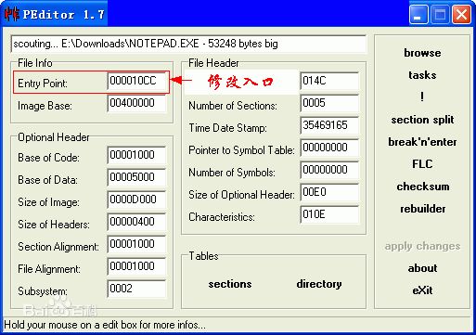This screenshot has height=335, width=476.
Task: Open the sections table
Action: [230, 284]
